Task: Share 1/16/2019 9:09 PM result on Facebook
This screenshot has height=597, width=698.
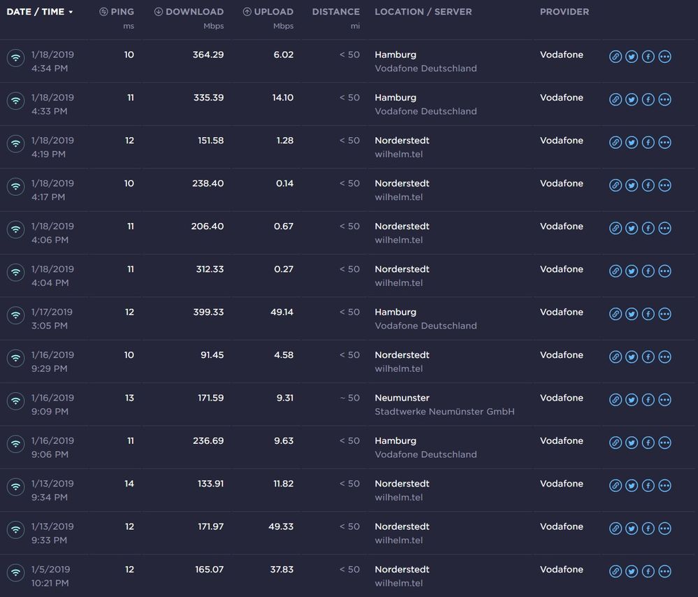Action: click(648, 400)
